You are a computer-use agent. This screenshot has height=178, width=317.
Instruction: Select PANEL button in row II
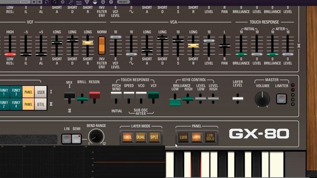coord(28,104)
